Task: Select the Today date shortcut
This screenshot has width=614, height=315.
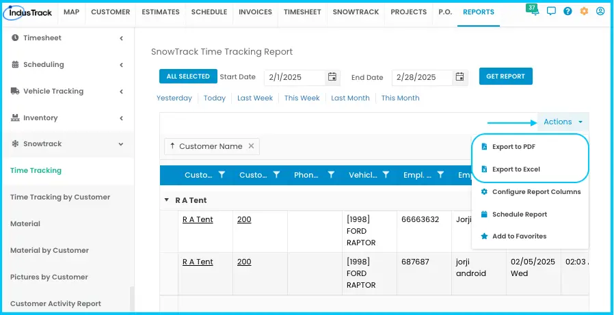Action: pos(215,98)
